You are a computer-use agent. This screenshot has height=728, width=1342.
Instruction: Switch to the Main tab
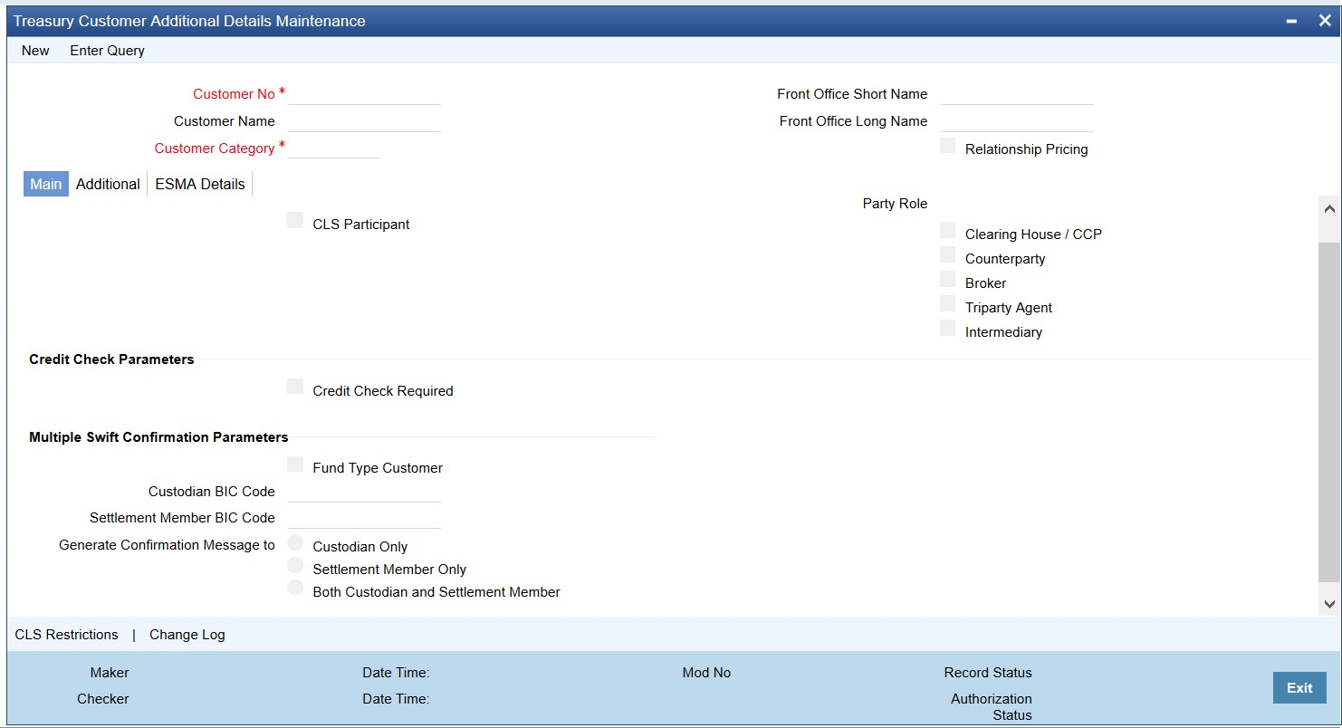pyautogui.click(x=45, y=184)
